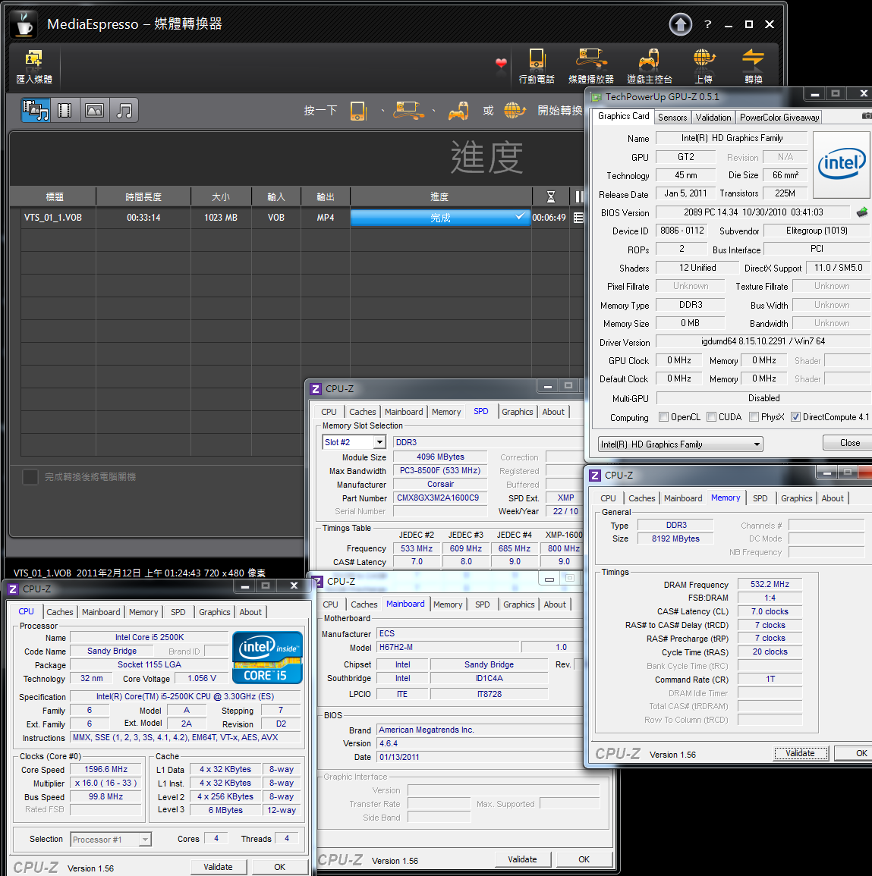
Task: Toggle the OpenCL checkbox in GPU-Z
Action: click(x=664, y=417)
